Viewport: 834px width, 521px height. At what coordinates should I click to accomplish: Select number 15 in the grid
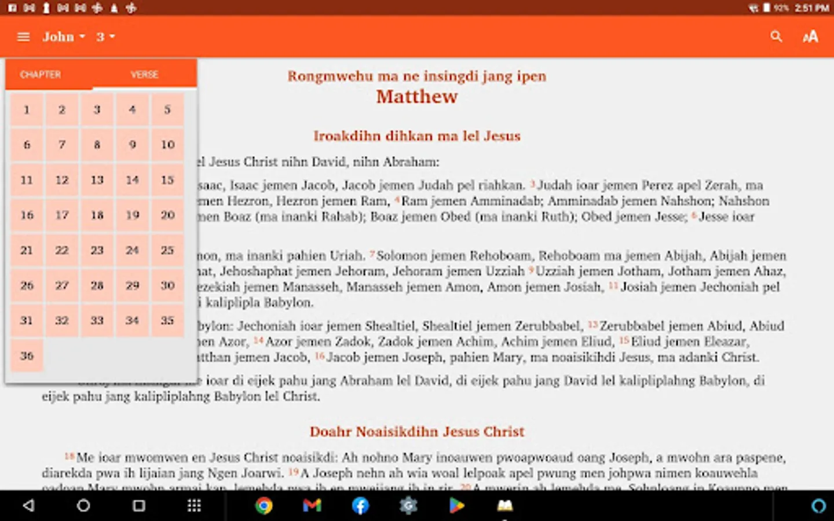167,180
